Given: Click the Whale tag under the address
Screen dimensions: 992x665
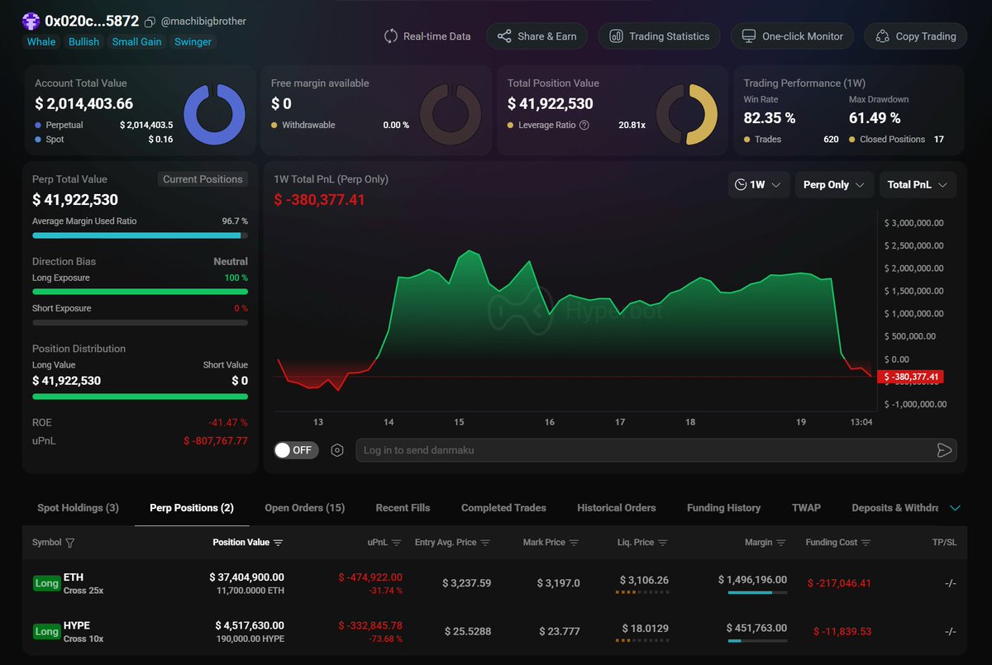Looking at the screenshot, I should [x=41, y=41].
